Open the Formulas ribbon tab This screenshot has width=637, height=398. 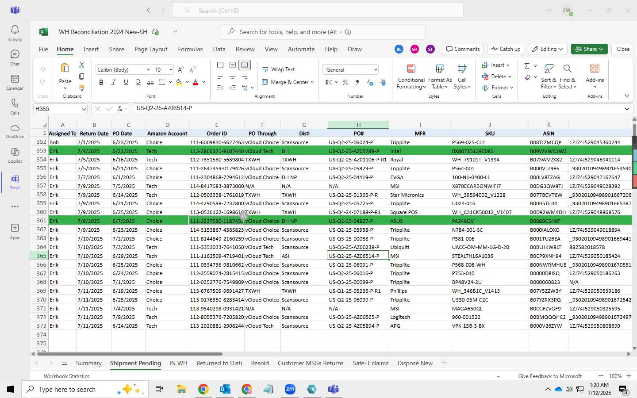point(190,49)
